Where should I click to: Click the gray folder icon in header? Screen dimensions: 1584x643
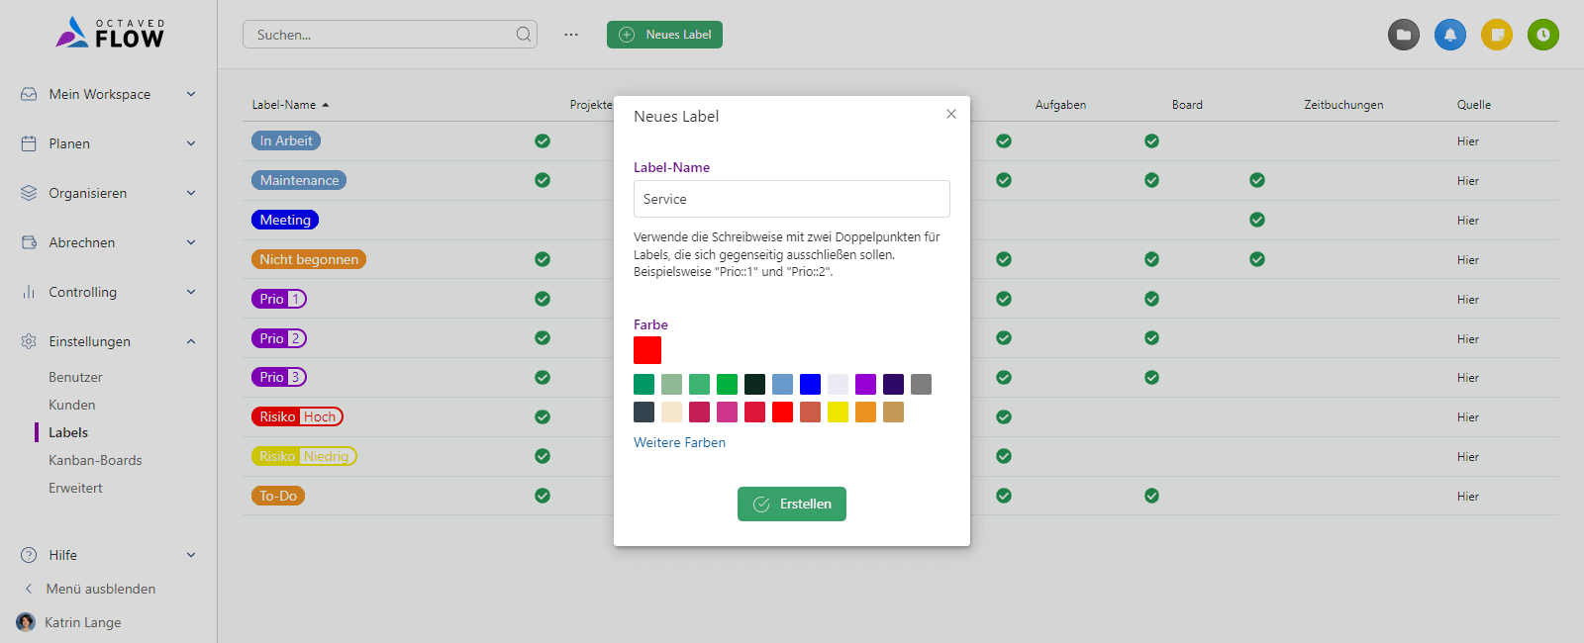1403,35
